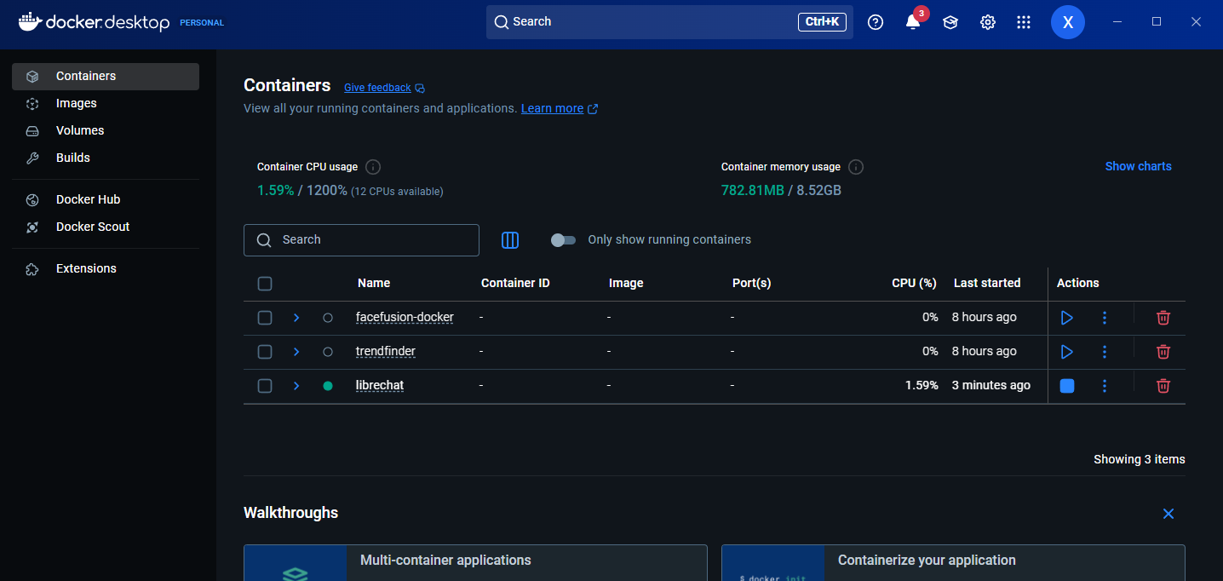1223x581 pixels.
Task: Check the trendfinder row checkbox
Action: click(265, 352)
